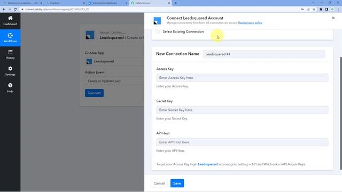The width and height of the screenshot is (342, 192).
Task: Cancel the connection dialog
Action: point(159,183)
